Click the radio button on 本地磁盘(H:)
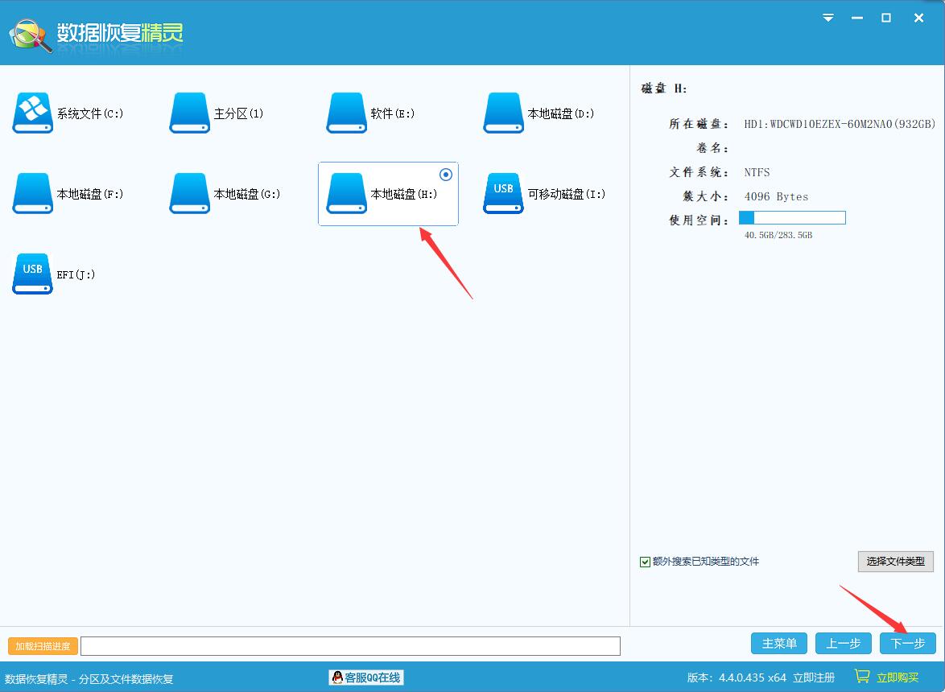Image resolution: width=945 pixels, height=692 pixels. (x=446, y=175)
